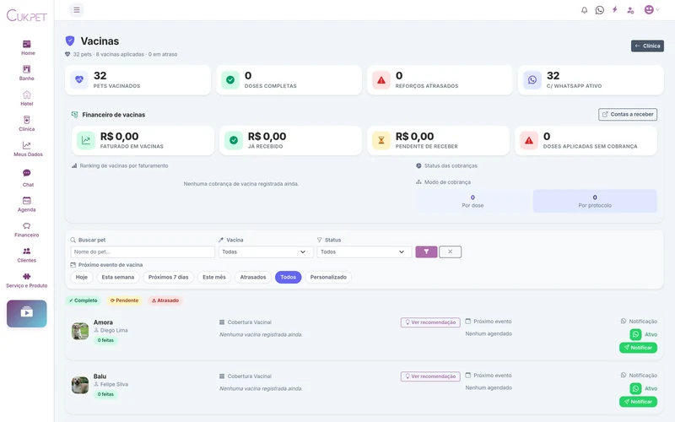This screenshot has height=422, width=675.
Task: Click the Já Recebido check icon
Action: [234, 140]
